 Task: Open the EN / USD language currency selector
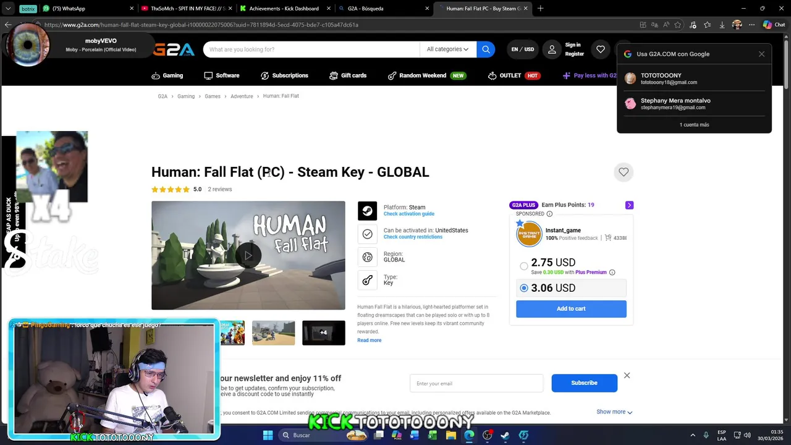523,49
